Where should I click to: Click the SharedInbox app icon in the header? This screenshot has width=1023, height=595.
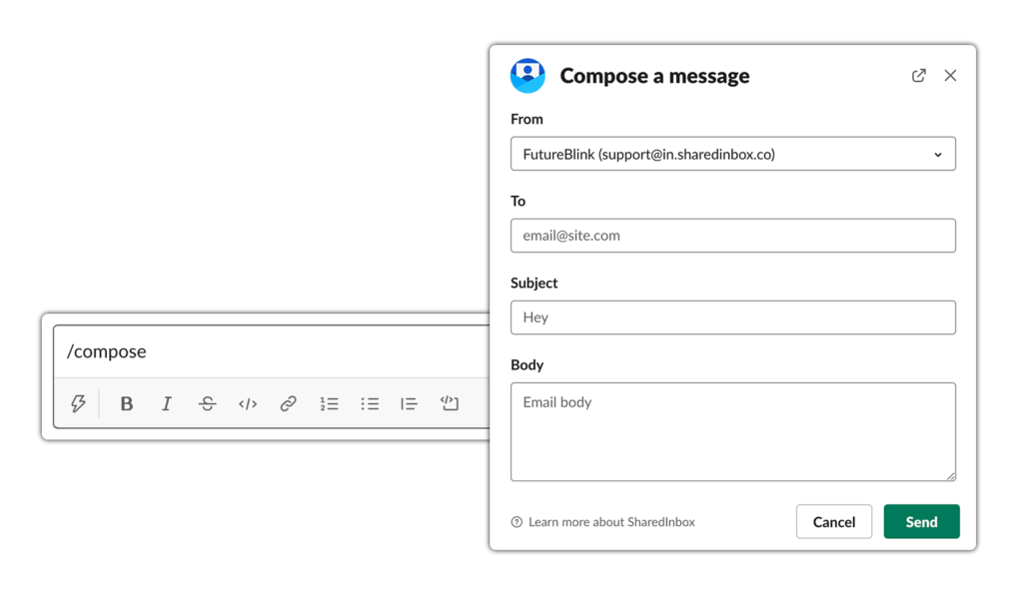[x=527, y=75]
